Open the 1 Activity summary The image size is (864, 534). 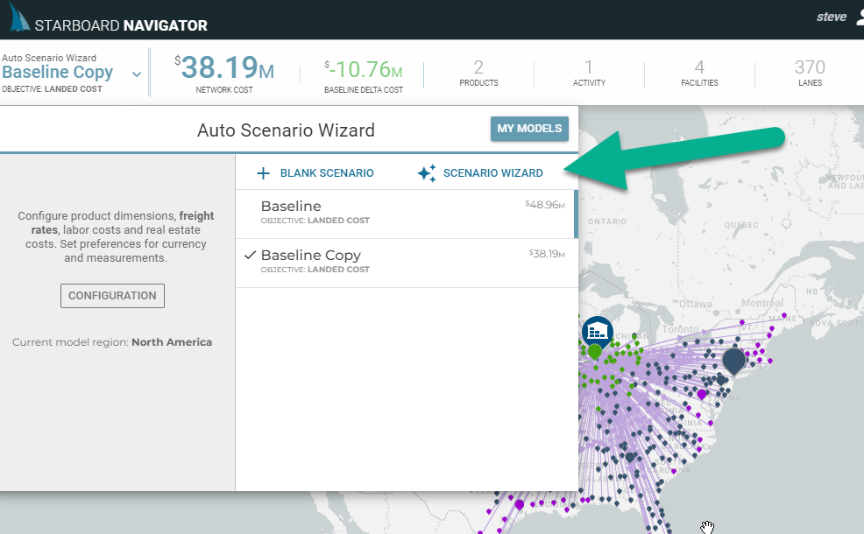(589, 74)
